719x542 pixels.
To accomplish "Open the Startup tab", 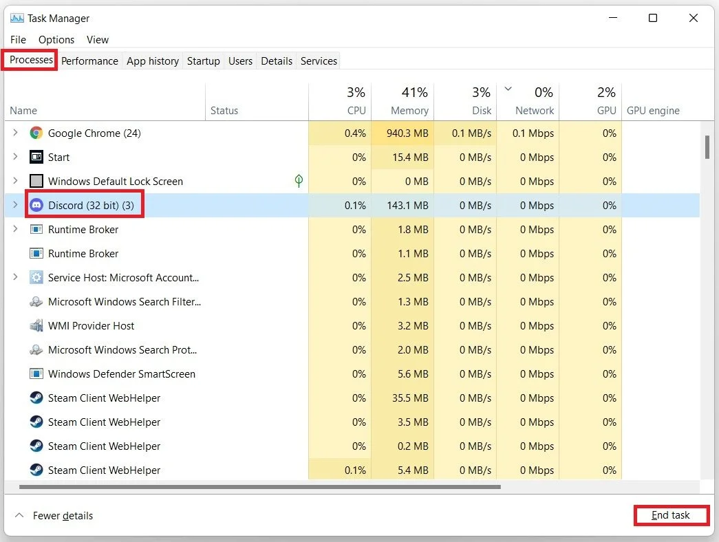I will [x=203, y=61].
